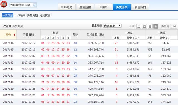The height and width of the screenshot is (106, 178).
Task: Switch to the K线图 tab
Action: coord(103,7)
